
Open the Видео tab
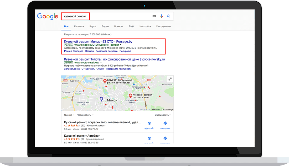pos(105,26)
